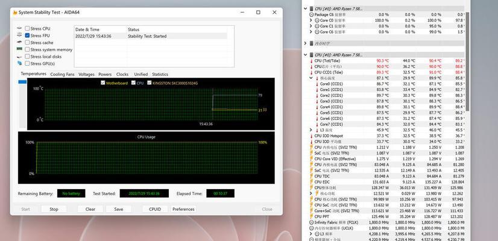Click the Stop button
This screenshot has width=498, height=241.
tap(54, 209)
